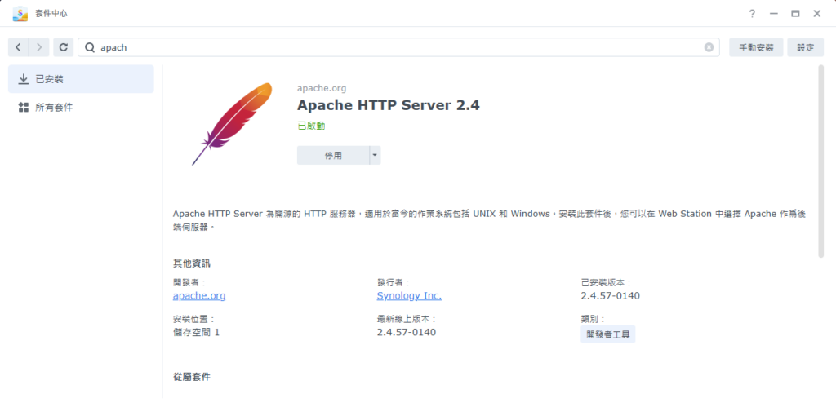Click the vertical scrollbar of the details pane
This screenshot has width=836, height=407.
821,163
